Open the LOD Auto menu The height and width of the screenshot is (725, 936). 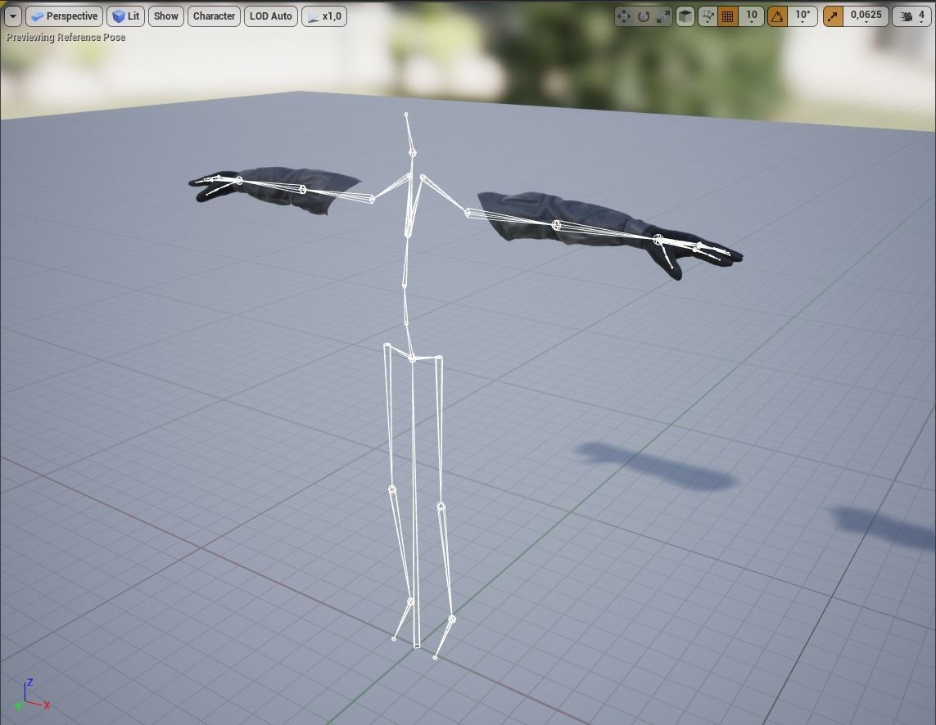pos(270,16)
